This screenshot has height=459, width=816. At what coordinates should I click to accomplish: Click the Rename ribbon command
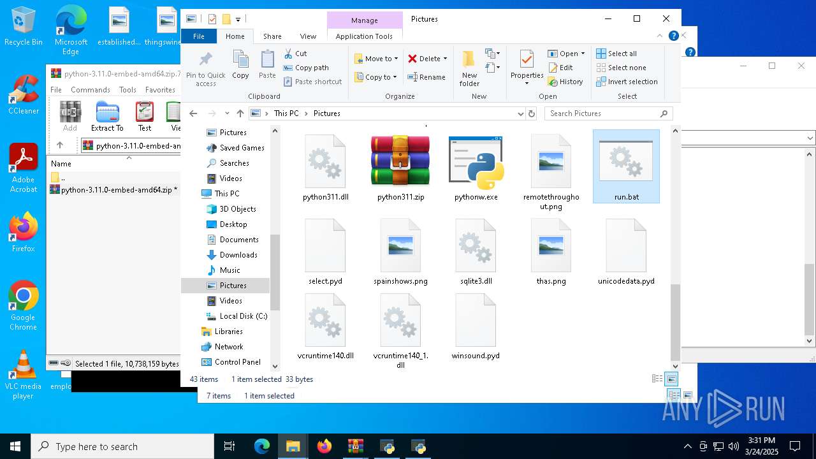[426, 77]
